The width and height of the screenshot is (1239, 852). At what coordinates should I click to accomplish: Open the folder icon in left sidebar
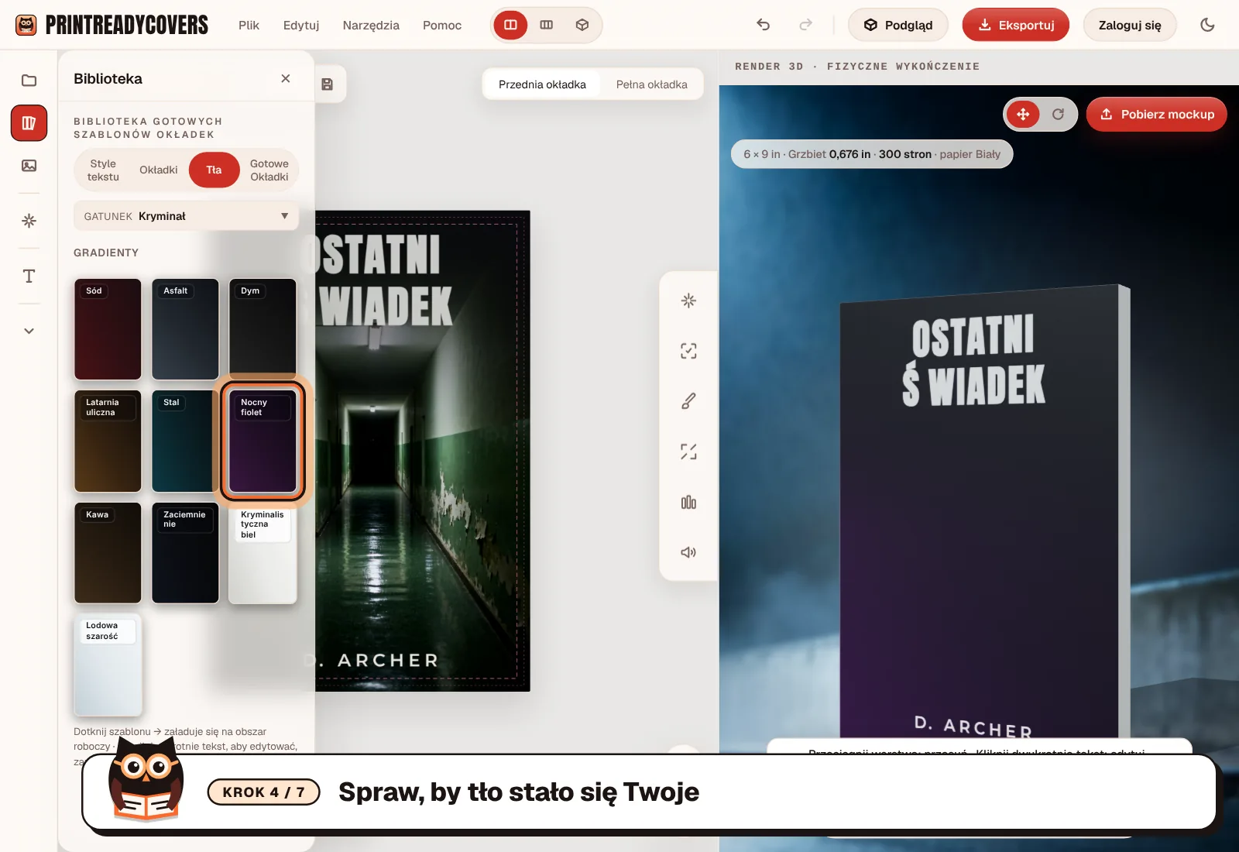pyautogui.click(x=29, y=81)
